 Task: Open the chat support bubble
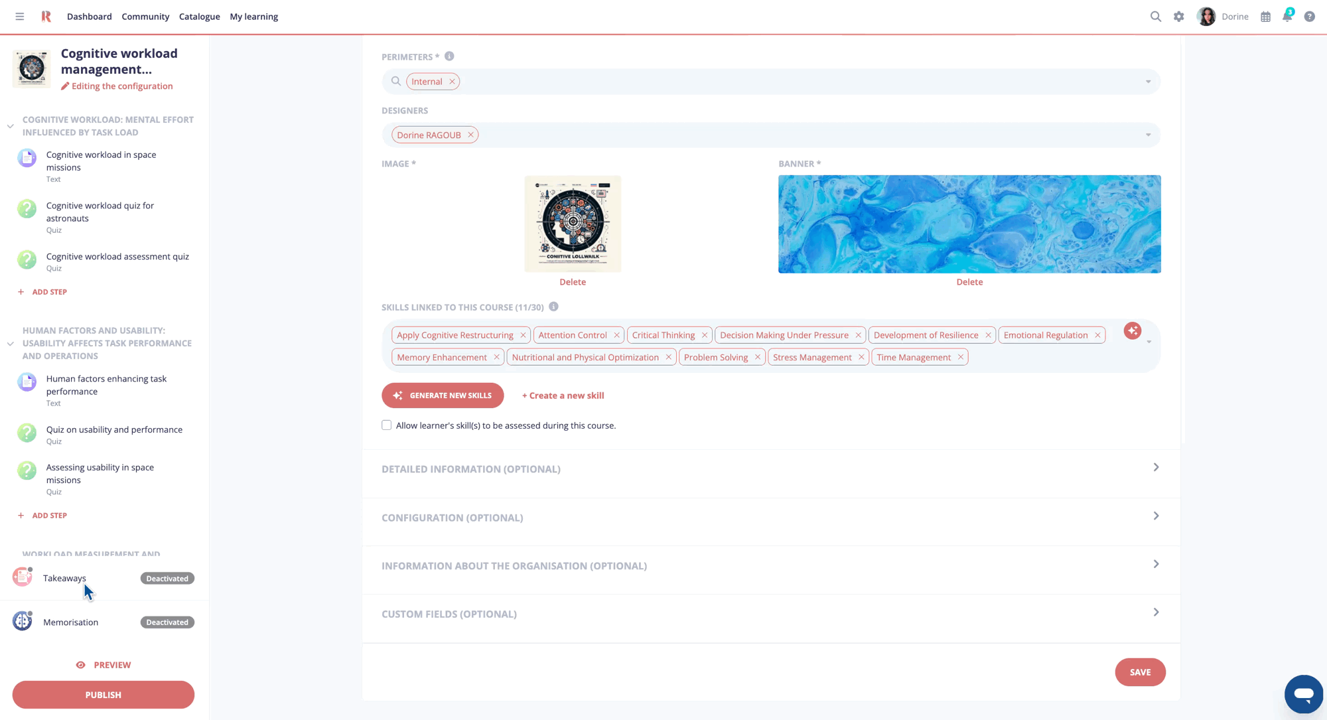(1303, 693)
